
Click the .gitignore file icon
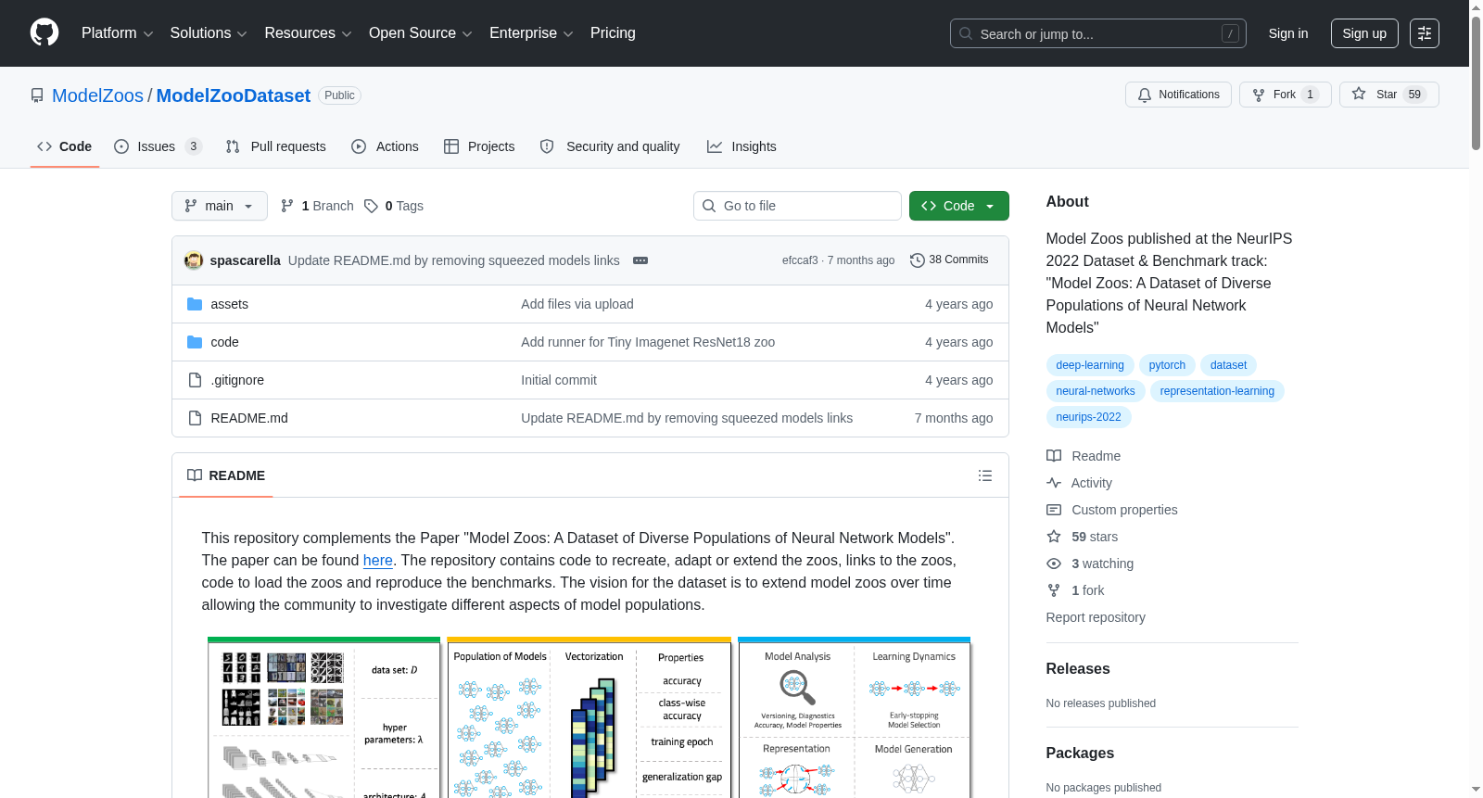(x=195, y=380)
